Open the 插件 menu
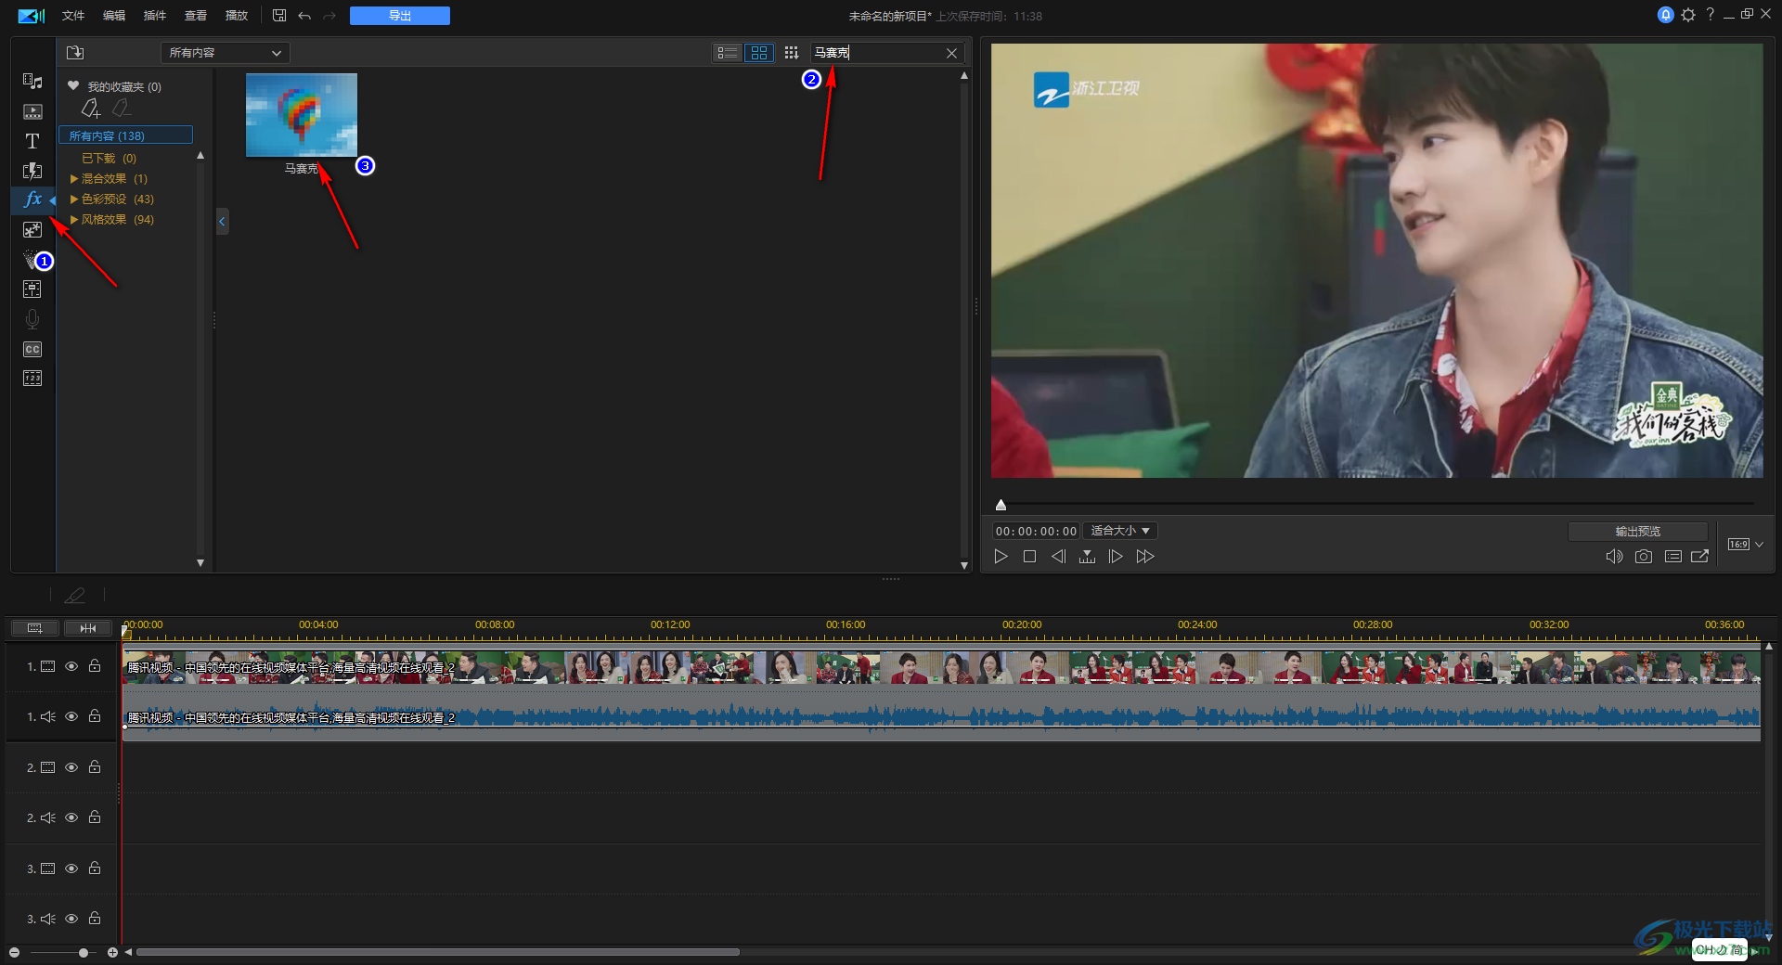Viewport: 1782px width, 965px height. click(155, 16)
